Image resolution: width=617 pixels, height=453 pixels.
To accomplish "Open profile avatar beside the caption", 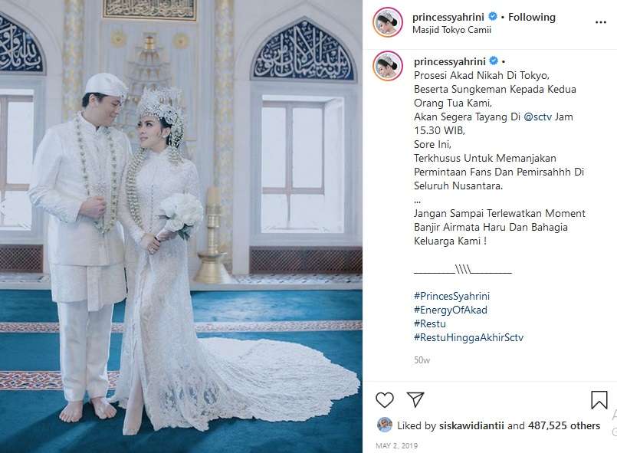I will pos(388,66).
